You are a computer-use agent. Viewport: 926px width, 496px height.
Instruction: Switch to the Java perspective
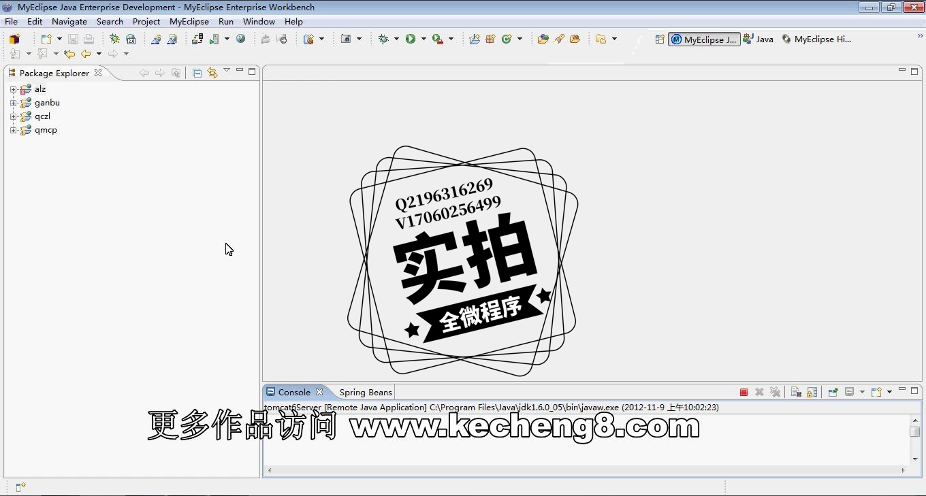pyautogui.click(x=758, y=39)
